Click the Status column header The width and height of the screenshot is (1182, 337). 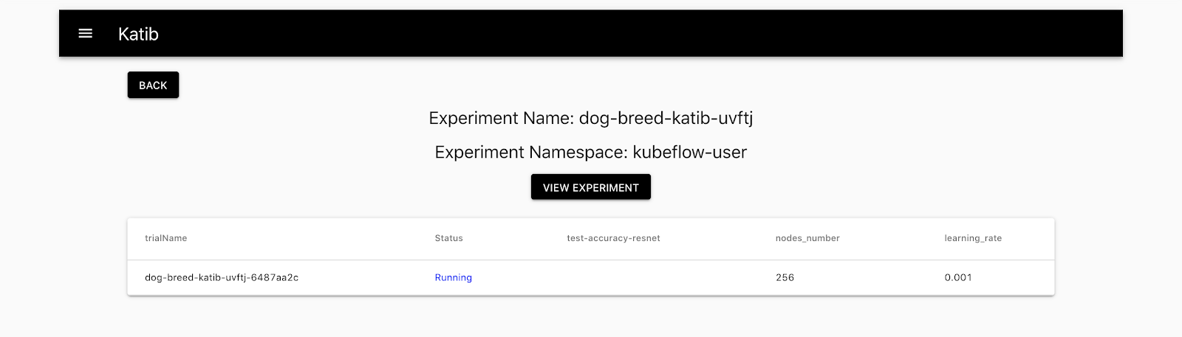click(448, 238)
